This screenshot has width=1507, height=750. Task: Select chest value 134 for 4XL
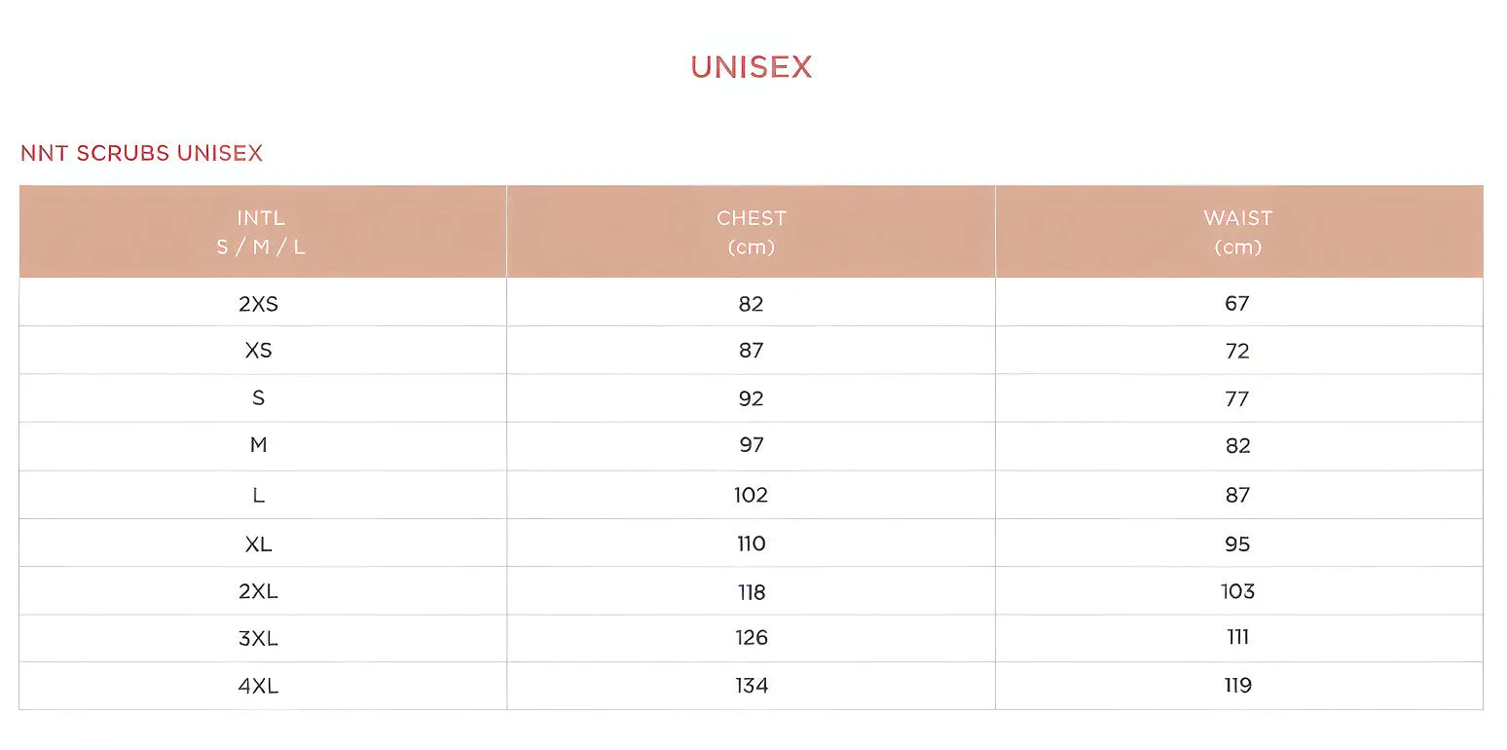[751, 686]
